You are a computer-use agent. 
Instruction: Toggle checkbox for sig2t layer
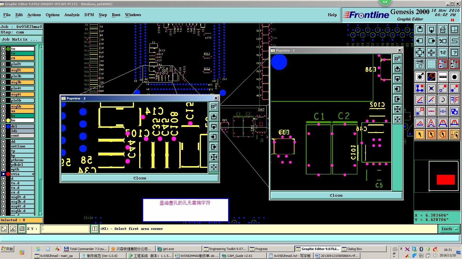pos(3,70)
